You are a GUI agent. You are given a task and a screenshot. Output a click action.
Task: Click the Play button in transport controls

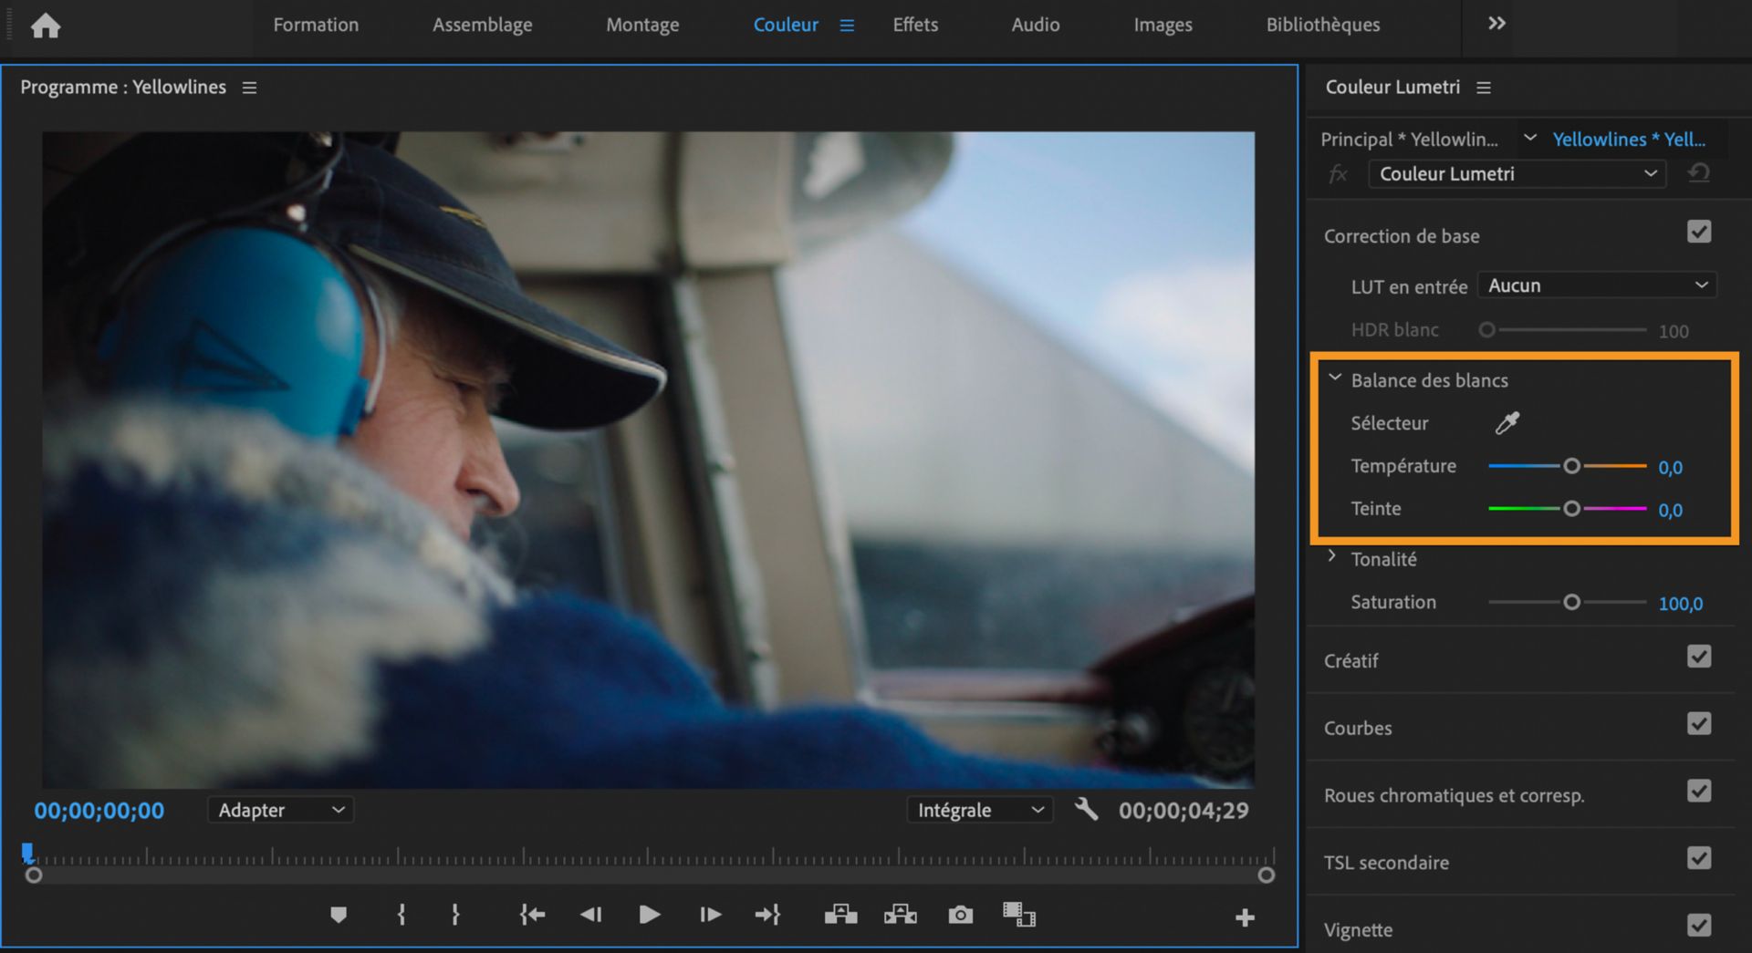coord(649,915)
